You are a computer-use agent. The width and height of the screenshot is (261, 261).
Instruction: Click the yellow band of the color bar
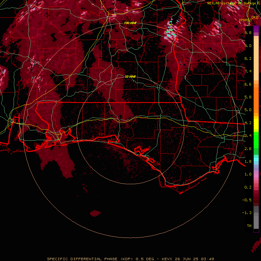(256, 124)
